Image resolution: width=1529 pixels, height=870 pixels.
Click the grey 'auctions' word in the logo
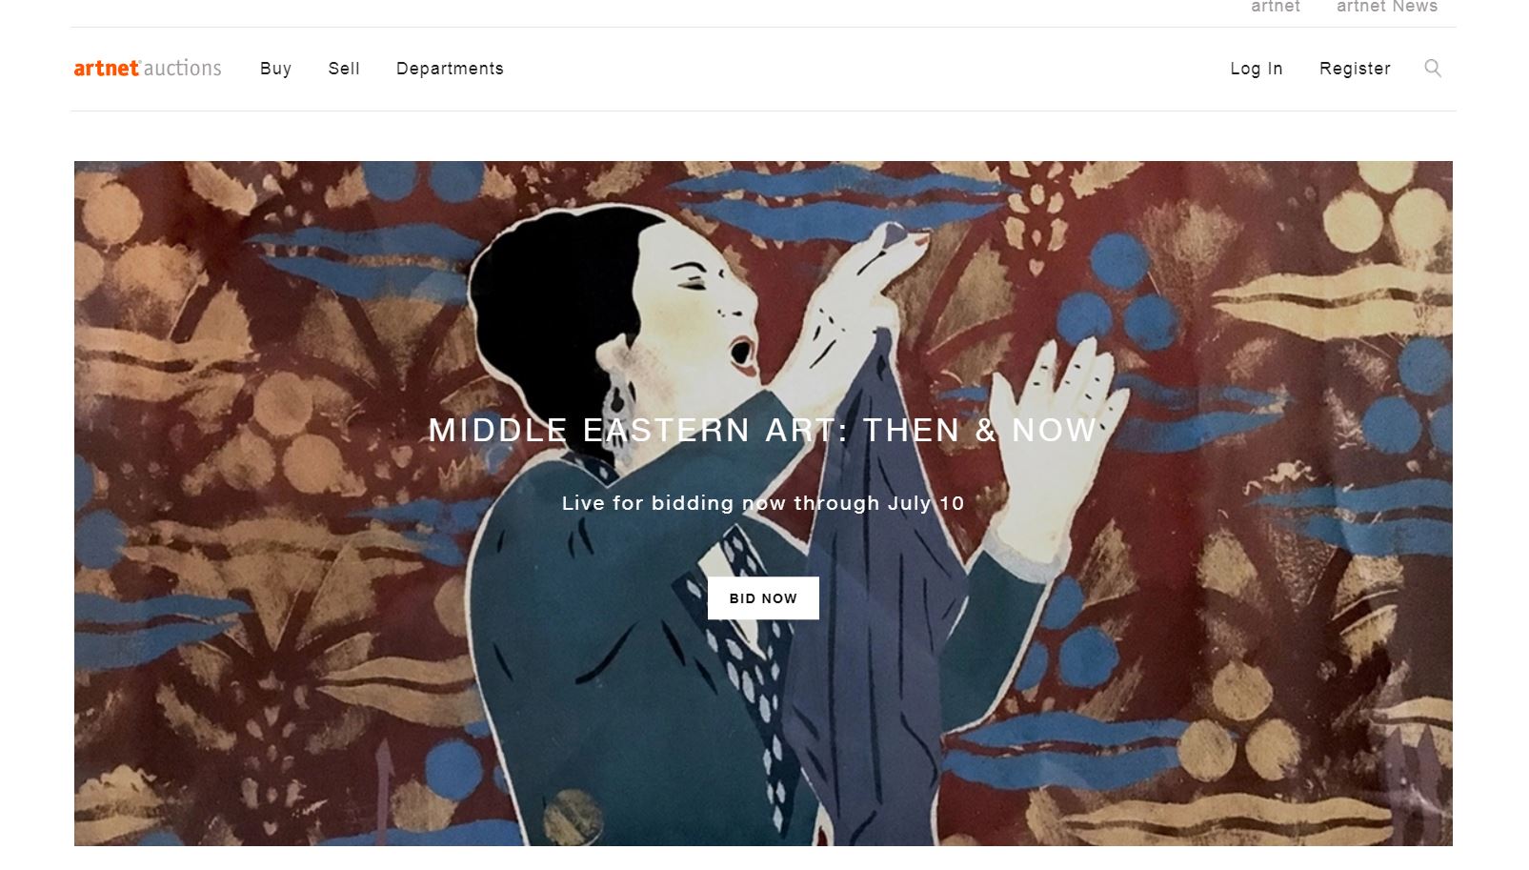(x=183, y=68)
